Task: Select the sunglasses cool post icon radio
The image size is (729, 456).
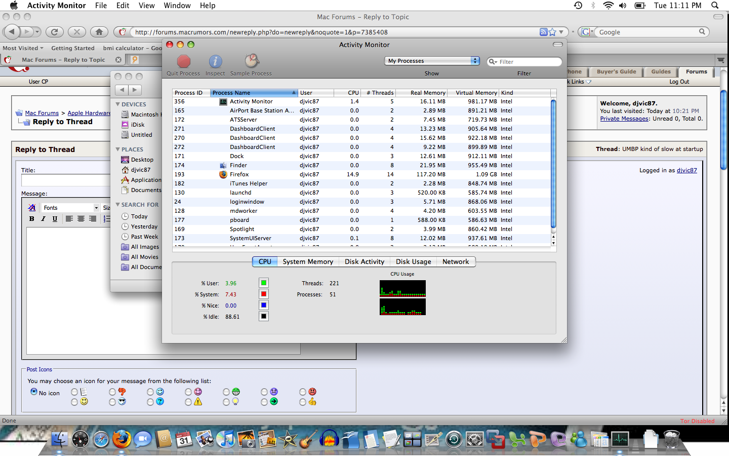Action: pyautogui.click(x=112, y=402)
